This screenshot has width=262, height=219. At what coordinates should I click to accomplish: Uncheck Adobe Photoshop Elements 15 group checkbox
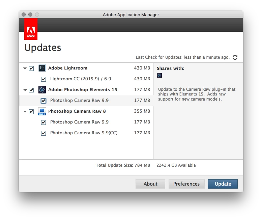[31, 90]
